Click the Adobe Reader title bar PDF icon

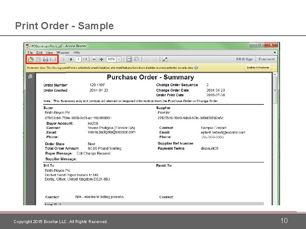[x=28, y=46]
